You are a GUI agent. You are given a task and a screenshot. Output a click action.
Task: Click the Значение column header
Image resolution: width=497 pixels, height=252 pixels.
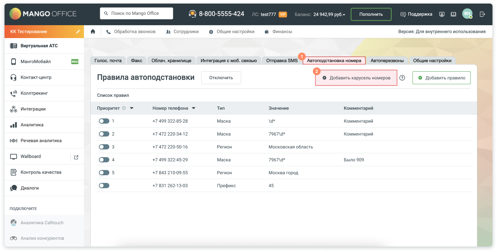pyautogui.click(x=279, y=108)
